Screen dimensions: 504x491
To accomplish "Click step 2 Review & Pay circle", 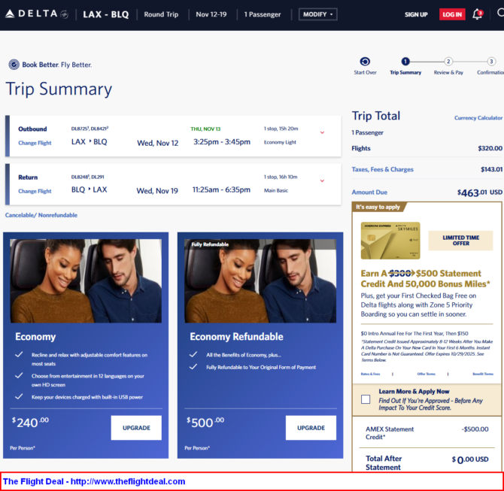I will coord(448,62).
